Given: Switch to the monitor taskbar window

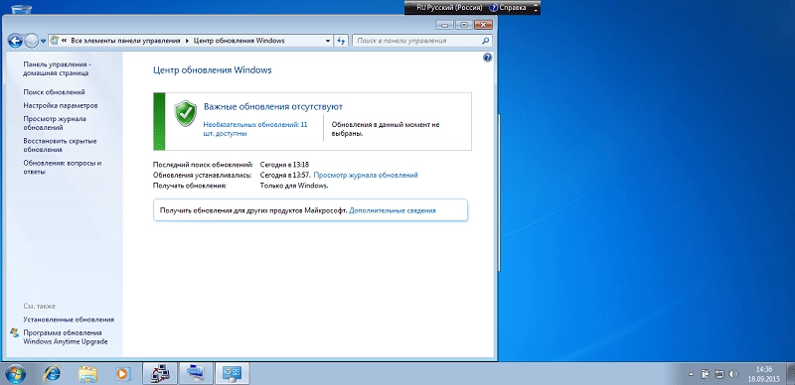Looking at the screenshot, I should coord(196,374).
